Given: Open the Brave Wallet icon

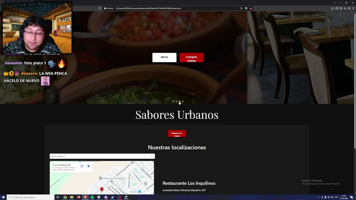Looking at the screenshot, I should pos(341,8).
